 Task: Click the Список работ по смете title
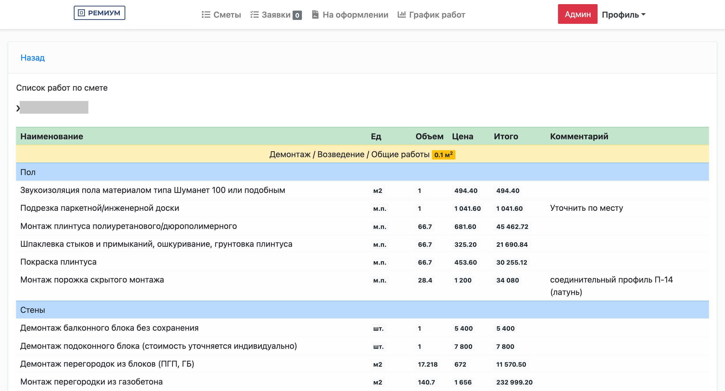62,88
